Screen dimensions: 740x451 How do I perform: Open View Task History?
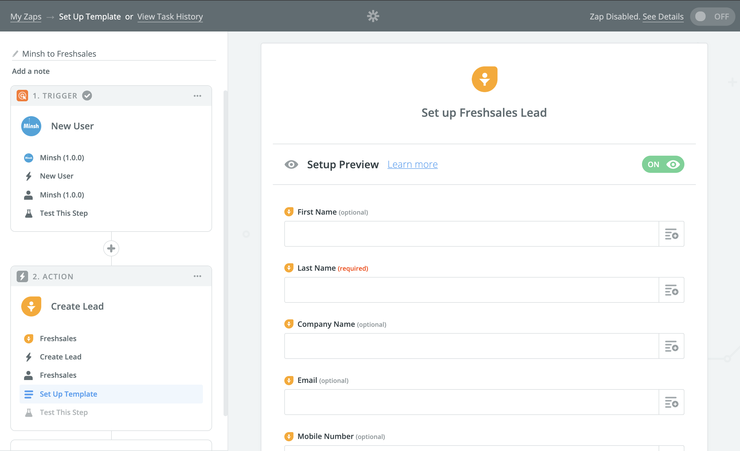170,17
